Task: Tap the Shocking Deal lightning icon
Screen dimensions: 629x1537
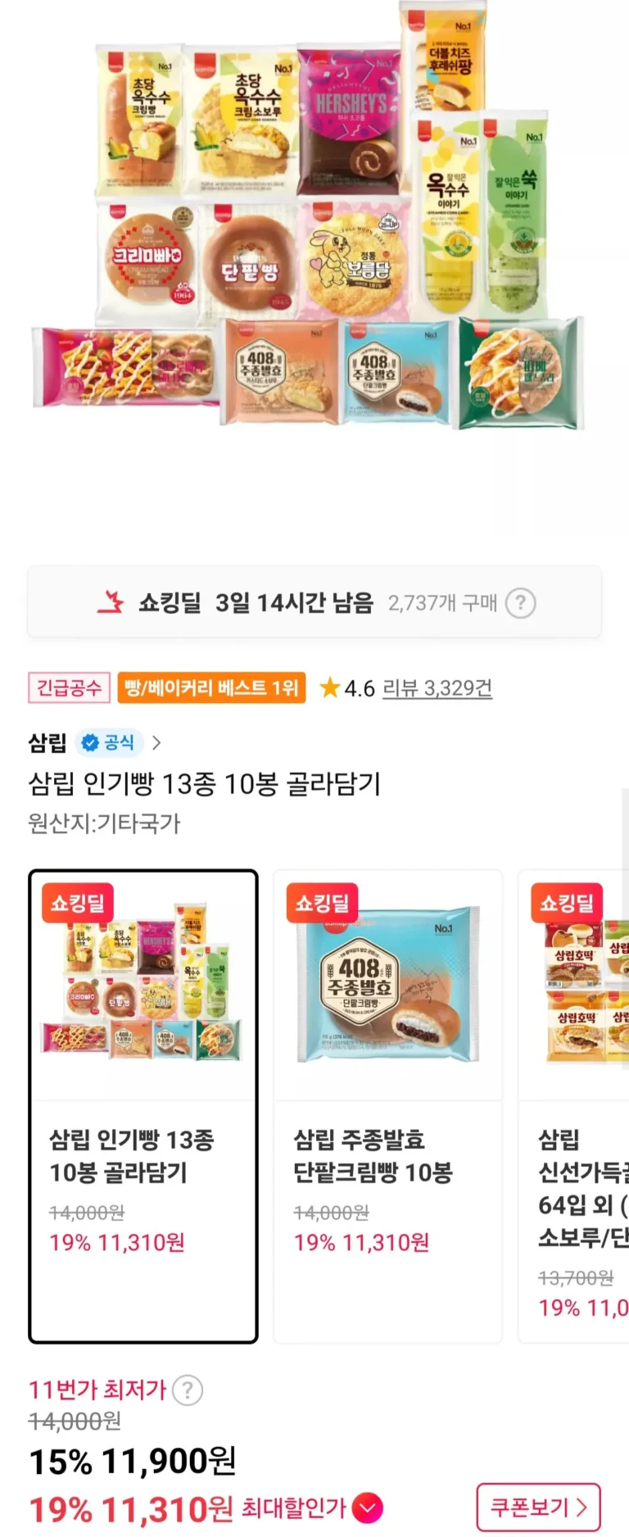Action: pyautogui.click(x=111, y=602)
